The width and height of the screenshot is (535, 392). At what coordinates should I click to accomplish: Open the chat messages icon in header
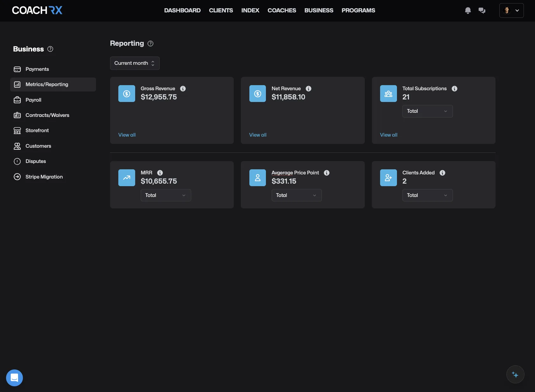tap(482, 10)
